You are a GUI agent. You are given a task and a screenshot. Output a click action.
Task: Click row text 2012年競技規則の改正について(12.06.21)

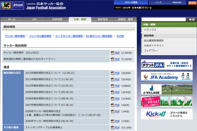(50, 73)
